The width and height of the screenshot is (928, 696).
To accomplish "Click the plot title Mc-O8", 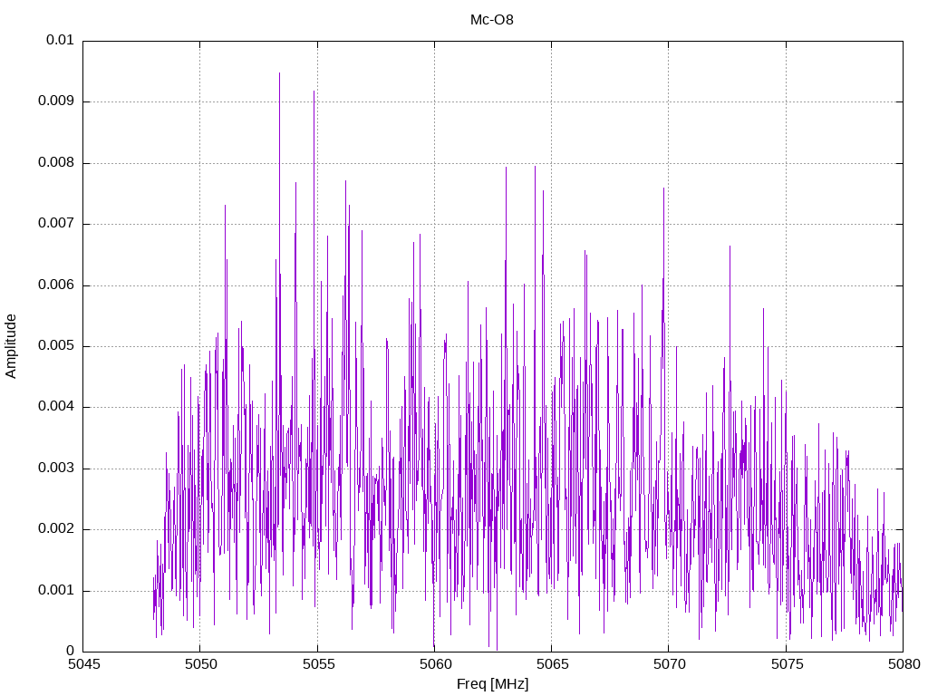I will pyautogui.click(x=492, y=20).
